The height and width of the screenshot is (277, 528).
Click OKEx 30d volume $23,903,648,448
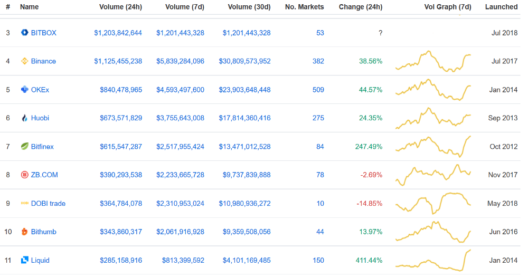[245, 90]
